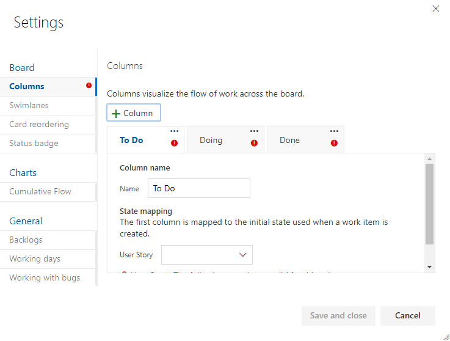Screen dimensions: 450x341
Task: Open Swimlanes settings
Action: pyautogui.click(x=48, y=106)
